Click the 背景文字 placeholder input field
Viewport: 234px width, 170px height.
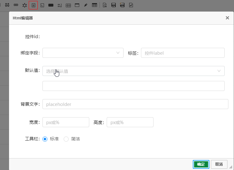click(135, 104)
